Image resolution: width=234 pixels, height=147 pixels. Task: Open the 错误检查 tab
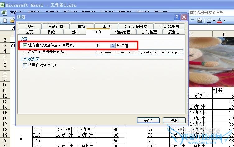123,32
